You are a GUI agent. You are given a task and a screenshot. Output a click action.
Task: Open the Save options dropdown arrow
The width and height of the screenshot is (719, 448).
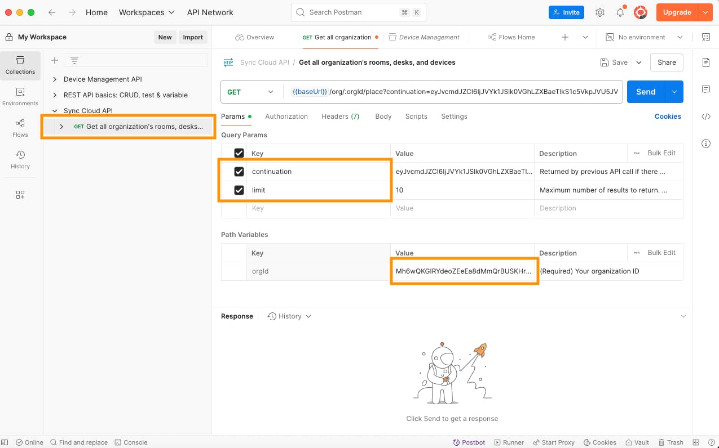point(638,62)
